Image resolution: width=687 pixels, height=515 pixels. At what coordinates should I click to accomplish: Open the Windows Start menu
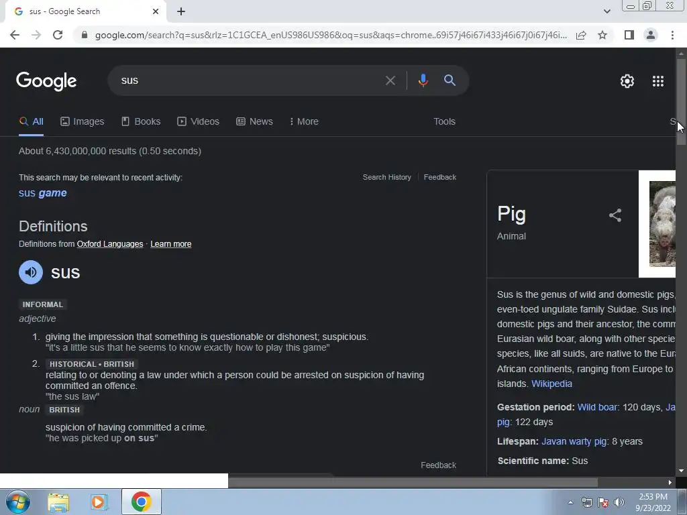[17, 502]
